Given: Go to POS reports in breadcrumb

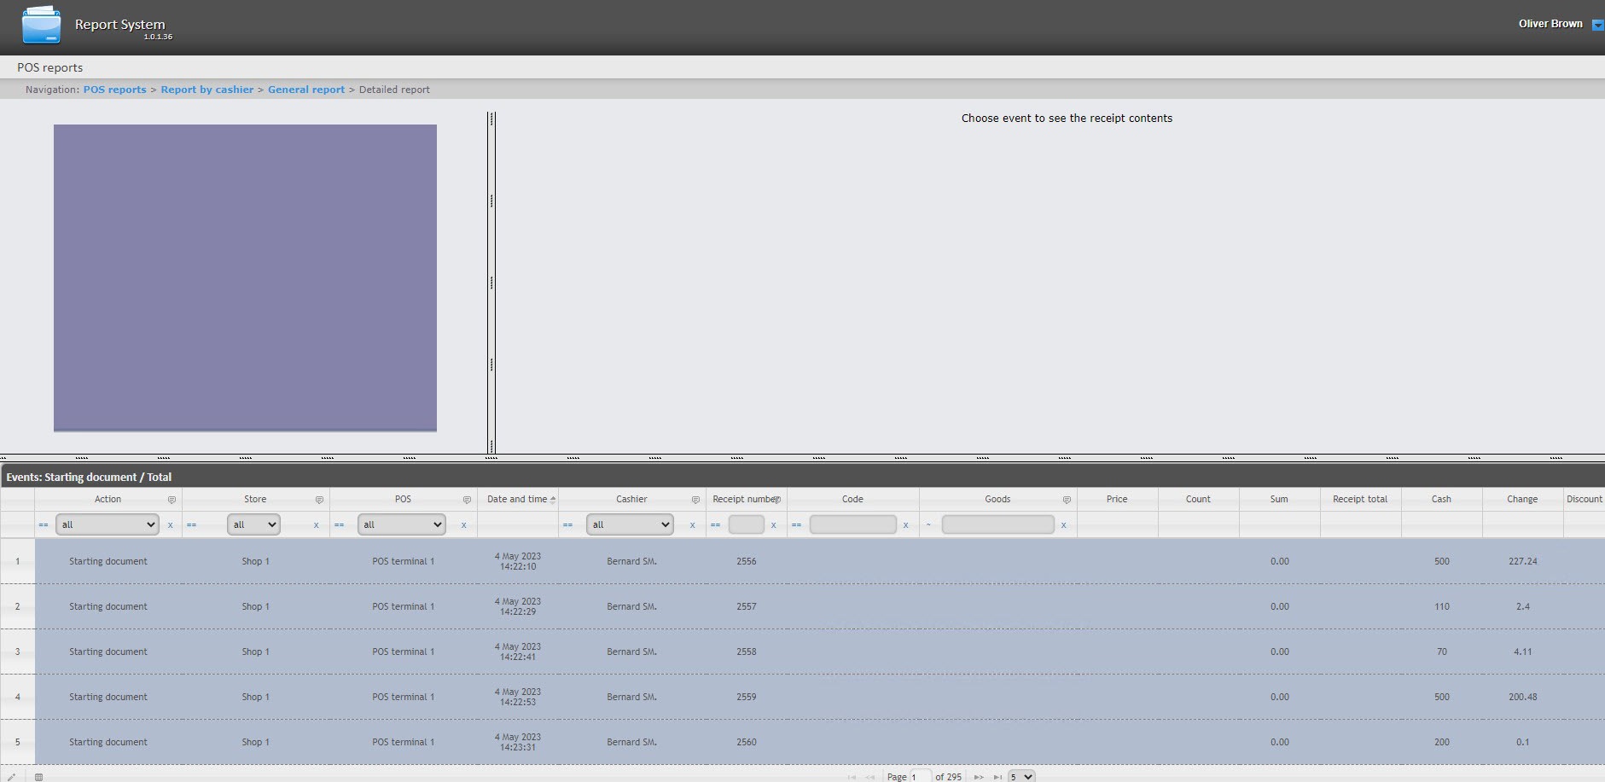Looking at the screenshot, I should [114, 90].
